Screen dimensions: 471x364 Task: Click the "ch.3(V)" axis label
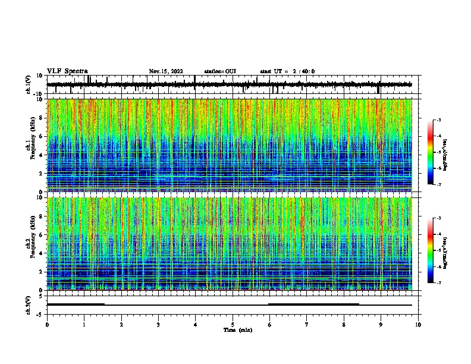click(x=29, y=305)
